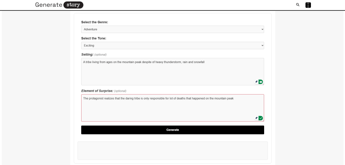Click the 'story' badge in the logo
This screenshot has width=345, height=165.
click(x=73, y=5)
